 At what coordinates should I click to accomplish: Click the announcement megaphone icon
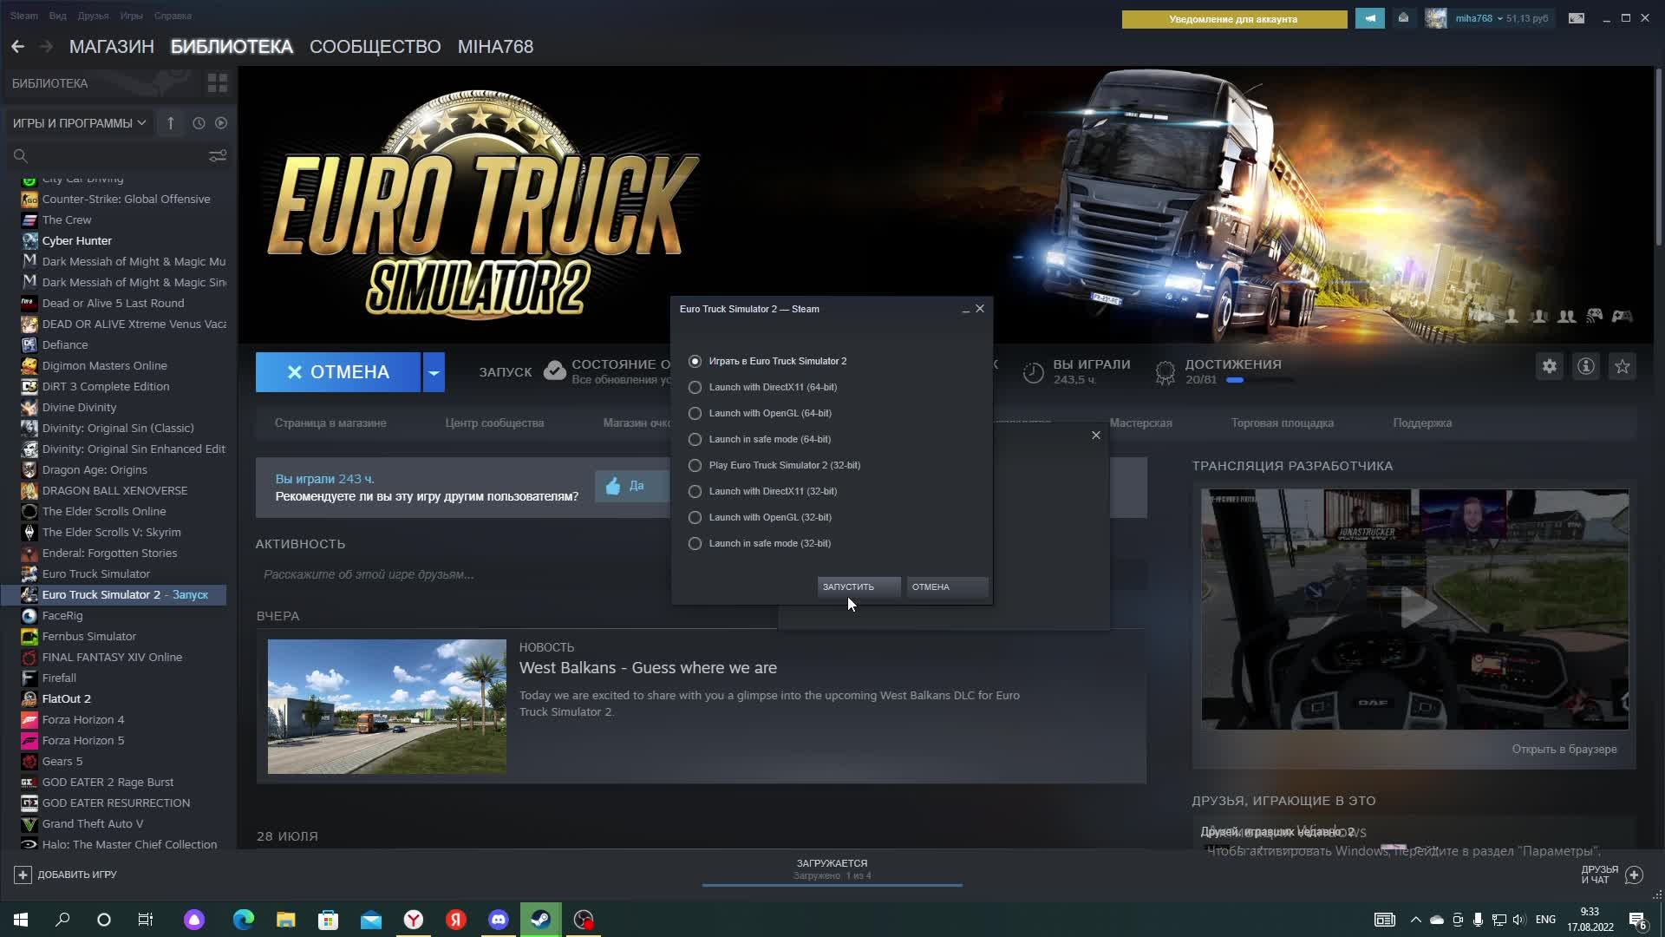coord(1370,18)
